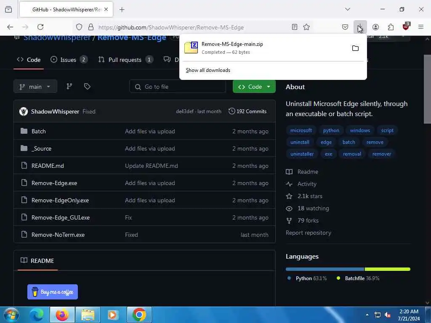Open the extensions puzzle icon
431x323 pixels.
391,27
